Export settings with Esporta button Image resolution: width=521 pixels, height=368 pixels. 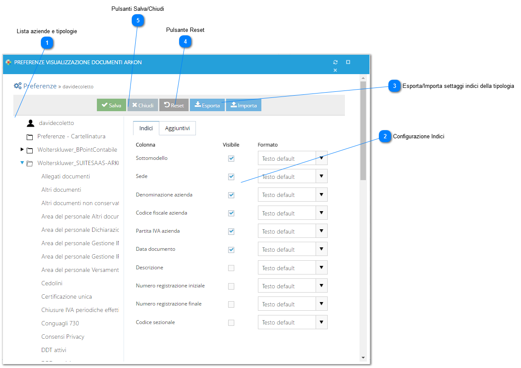click(x=207, y=105)
